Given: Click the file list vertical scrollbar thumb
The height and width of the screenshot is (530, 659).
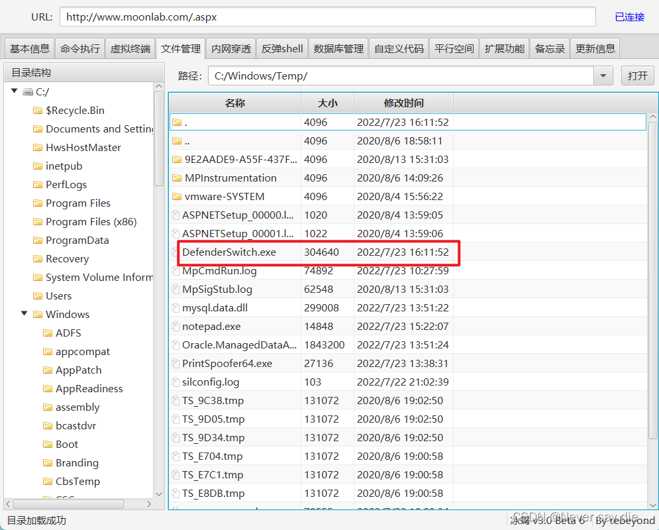Looking at the screenshot, I should tap(652, 281).
